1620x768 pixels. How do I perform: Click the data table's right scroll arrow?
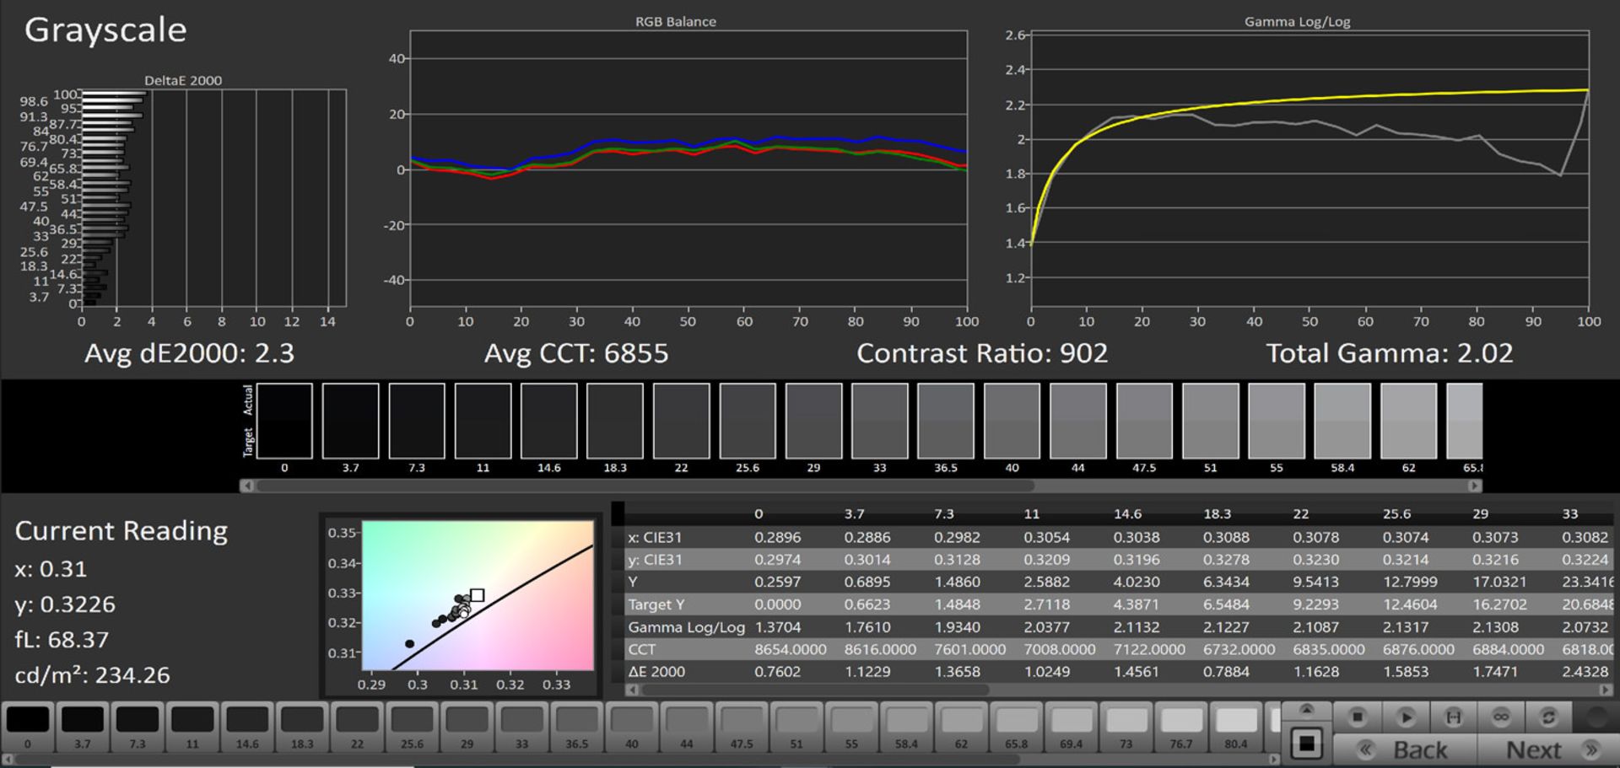click(1605, 690)
